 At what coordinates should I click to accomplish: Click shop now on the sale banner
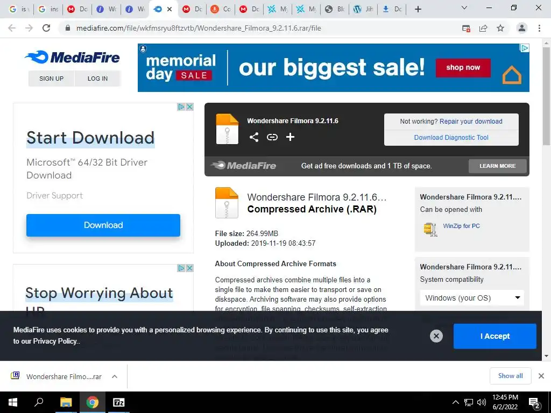[463, 67]
